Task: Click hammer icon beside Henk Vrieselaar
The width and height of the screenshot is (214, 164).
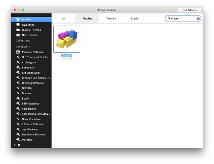Action: pos(18,119)
